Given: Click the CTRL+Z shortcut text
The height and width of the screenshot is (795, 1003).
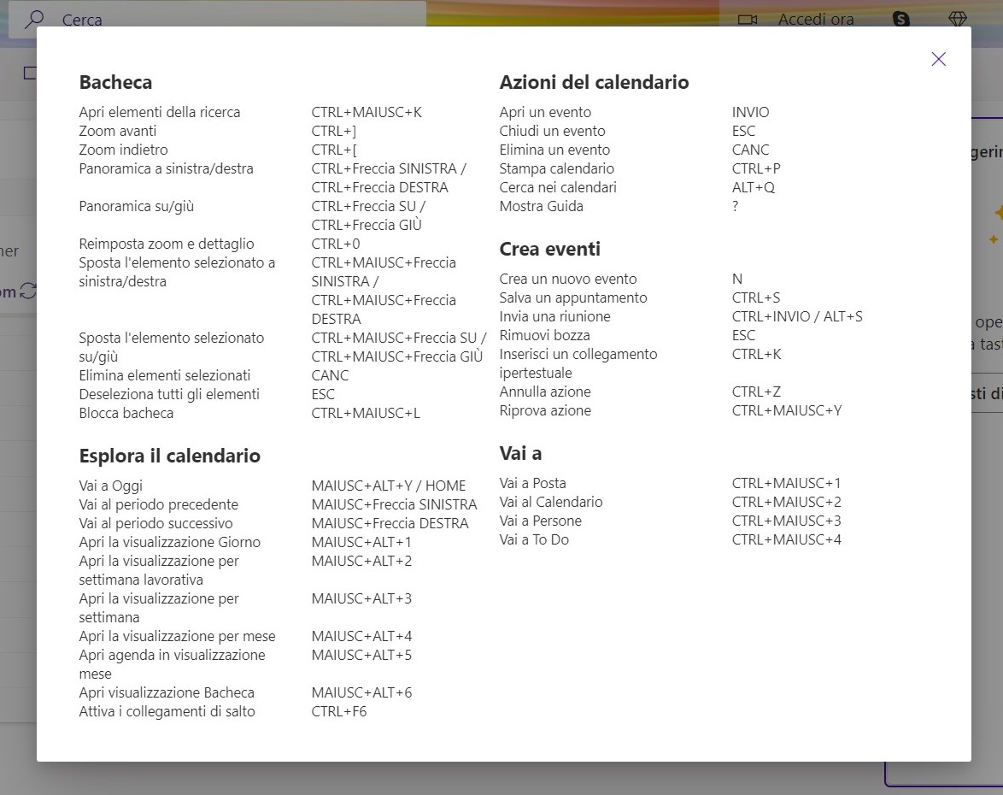Looking at the screenshot, I should coord(756,392).
